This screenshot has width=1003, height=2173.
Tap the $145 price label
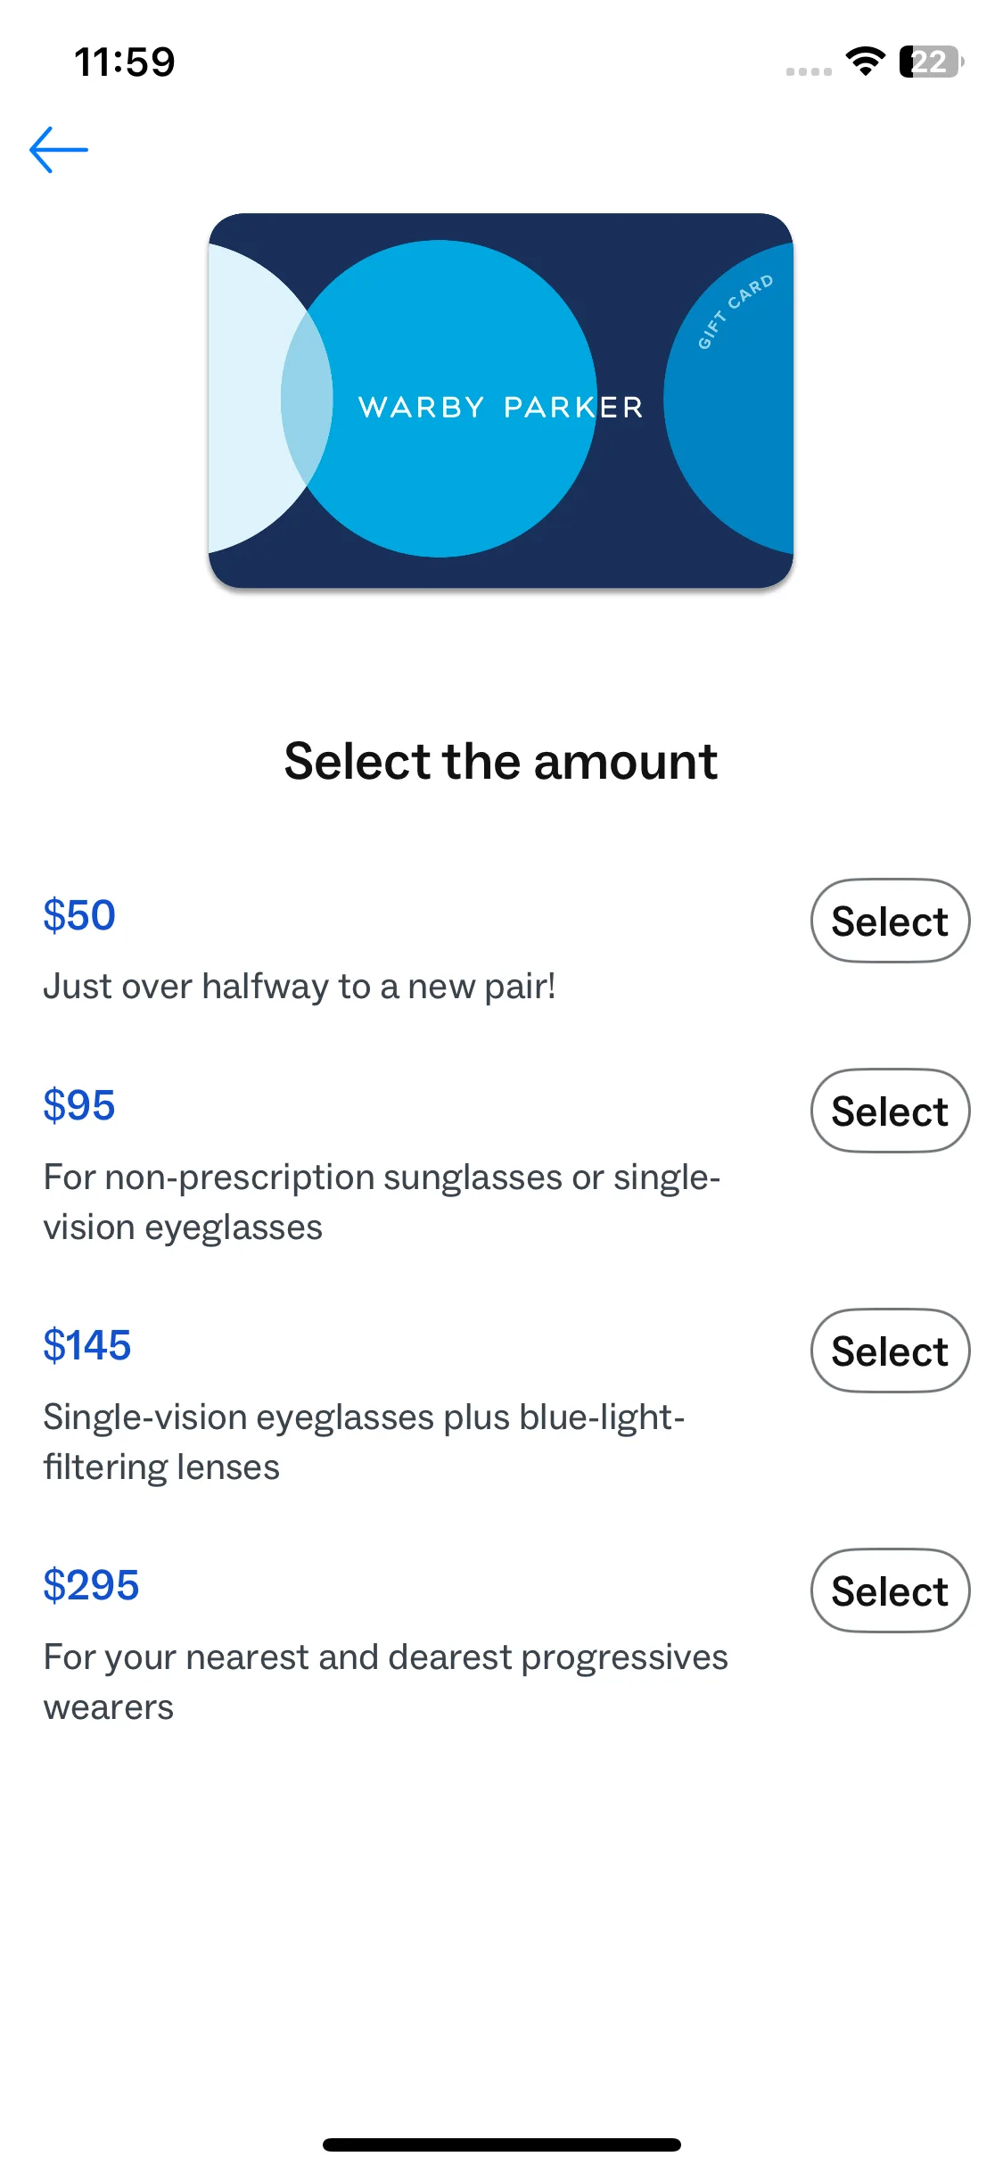(87, 1345)
